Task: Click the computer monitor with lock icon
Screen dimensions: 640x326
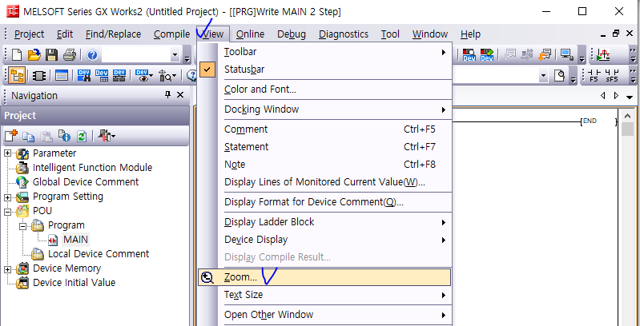Action: (x=566, y=54)
